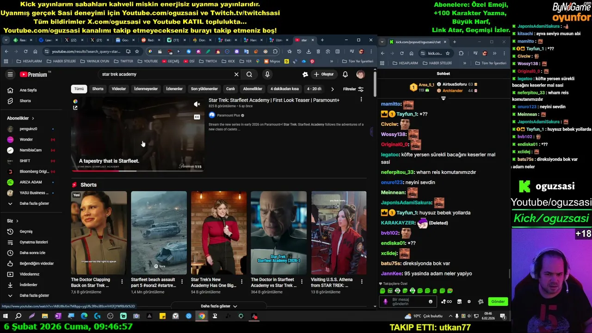The image size is (592, 333).
Task: Seek on preview video progress bar
Action: click(x=137, y=171)
